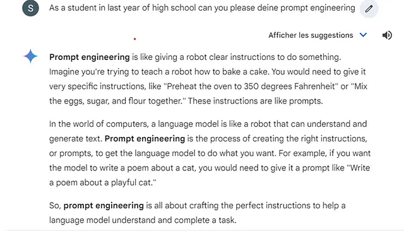404x231 pixels.
Task: Click the sentence "These instructions are like prompts."
Action: point(255,101)
